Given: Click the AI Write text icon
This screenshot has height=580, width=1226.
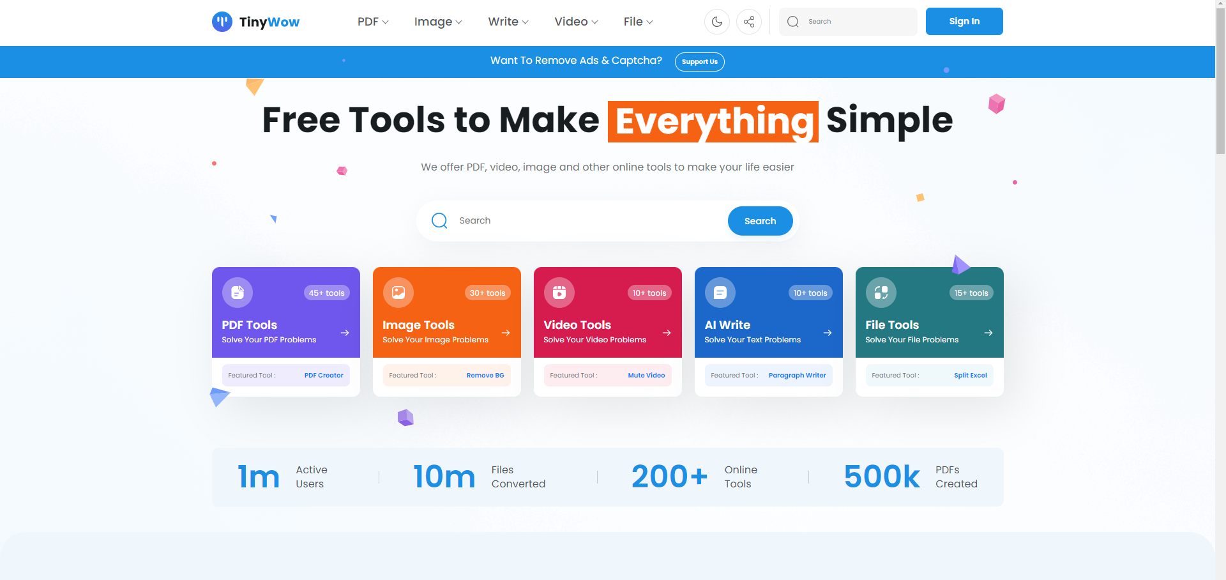Looking at the screenshot, I should pos(720,292).
